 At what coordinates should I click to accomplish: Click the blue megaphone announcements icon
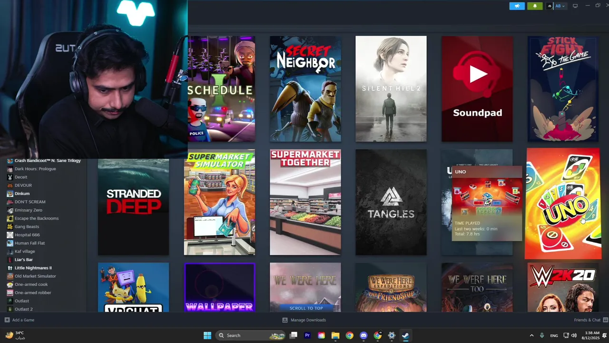tap(517, 6)
